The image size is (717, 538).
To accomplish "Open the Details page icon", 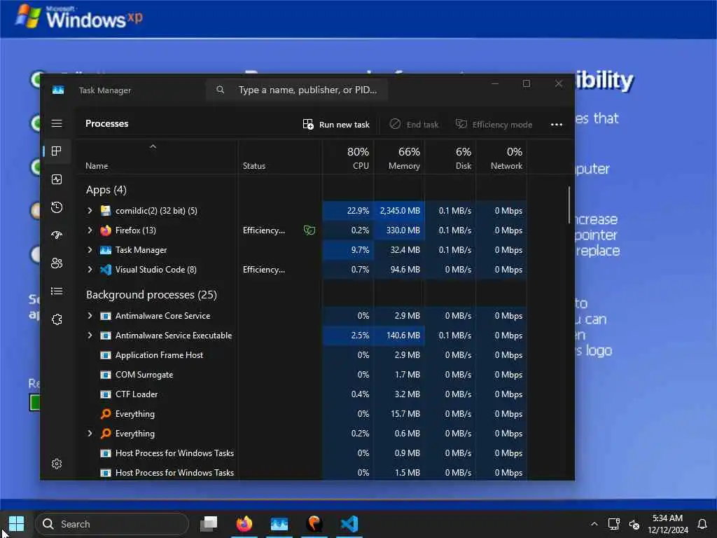I will (x=57, y=291).
